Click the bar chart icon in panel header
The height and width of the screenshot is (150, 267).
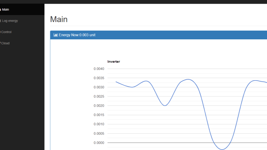point(55,35)
